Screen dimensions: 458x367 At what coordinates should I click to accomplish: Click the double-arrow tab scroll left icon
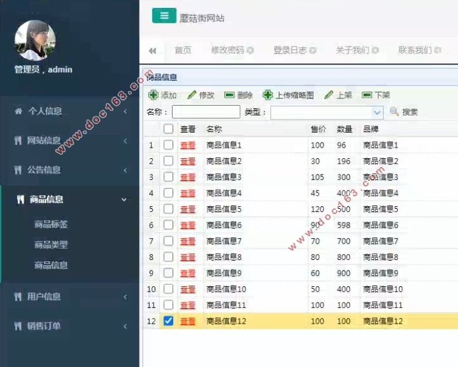point(152,51)
